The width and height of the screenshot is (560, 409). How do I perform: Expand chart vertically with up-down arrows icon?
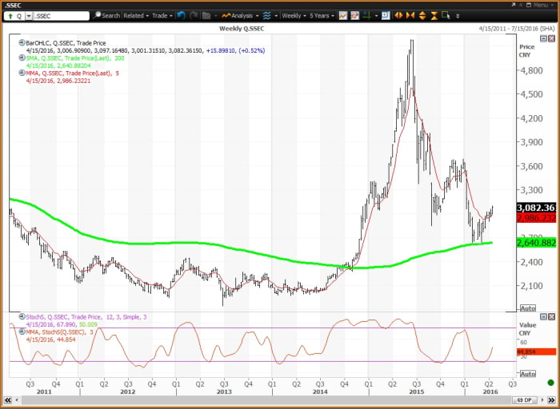pos(422,15)
